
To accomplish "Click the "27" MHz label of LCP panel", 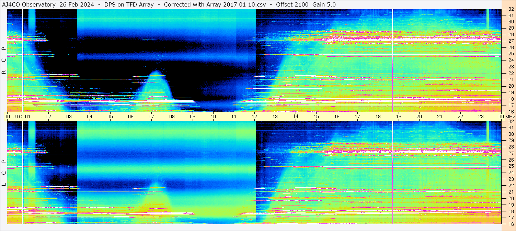I will point(511,153).
